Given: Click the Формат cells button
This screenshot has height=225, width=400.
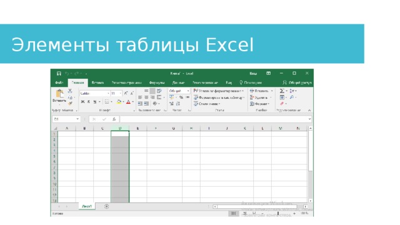Looking at the screenshot, I should [260, 104].
